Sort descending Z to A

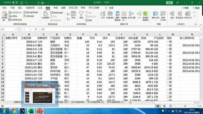click(x=68, y=19)
